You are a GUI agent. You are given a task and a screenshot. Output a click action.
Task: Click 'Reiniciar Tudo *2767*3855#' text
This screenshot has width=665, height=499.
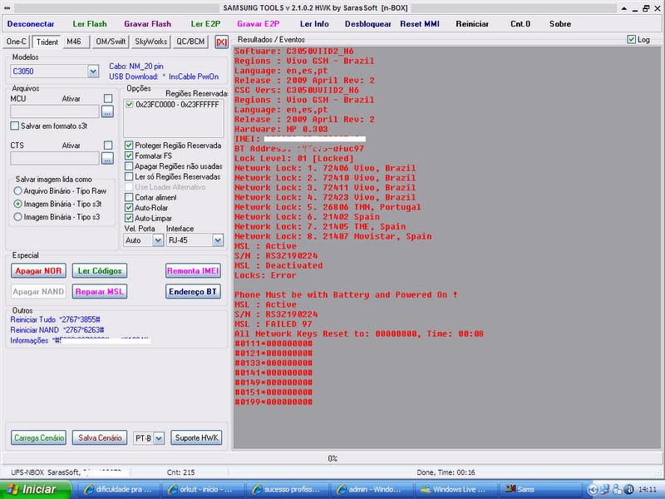[x=55, y=319]
